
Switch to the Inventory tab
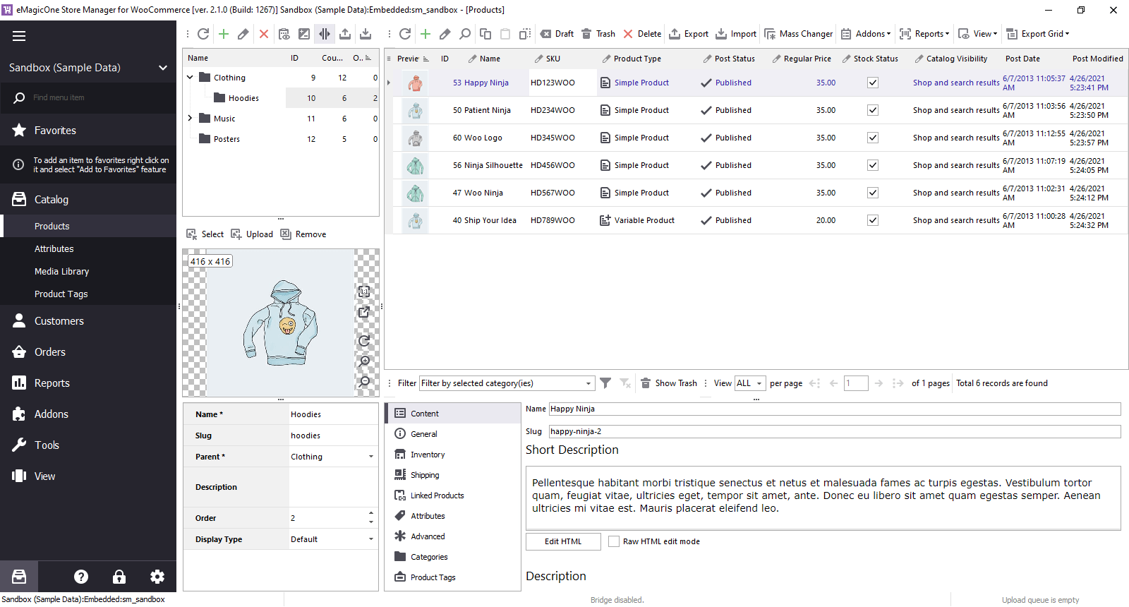click(454, 455)
